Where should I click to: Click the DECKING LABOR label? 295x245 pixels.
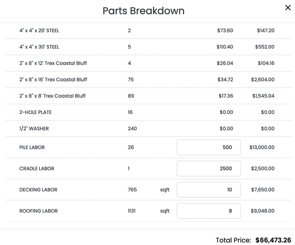(38, 190)
